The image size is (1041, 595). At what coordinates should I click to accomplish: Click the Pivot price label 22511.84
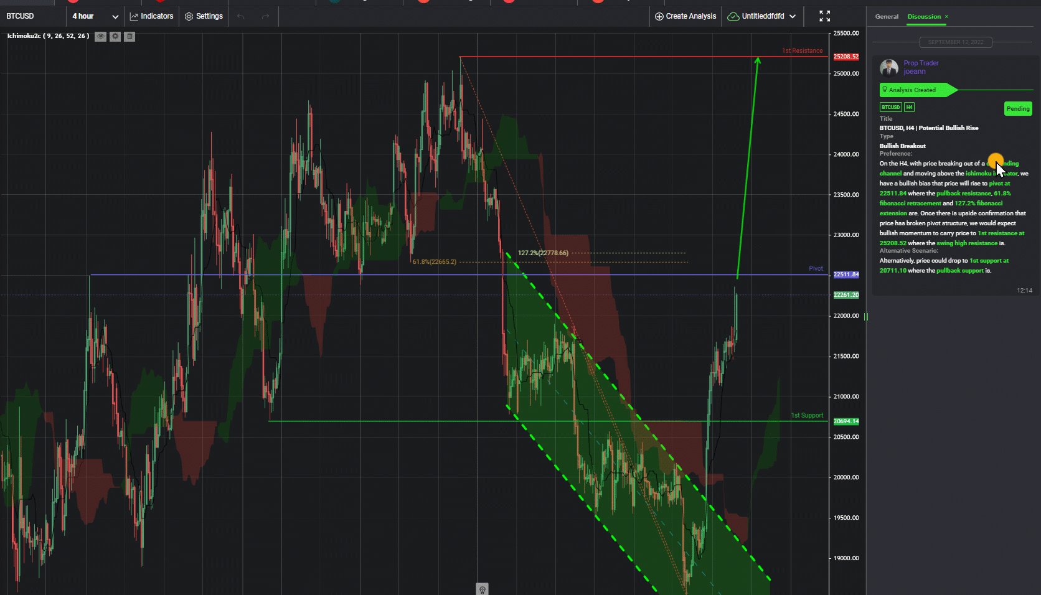tap(846, 274)
